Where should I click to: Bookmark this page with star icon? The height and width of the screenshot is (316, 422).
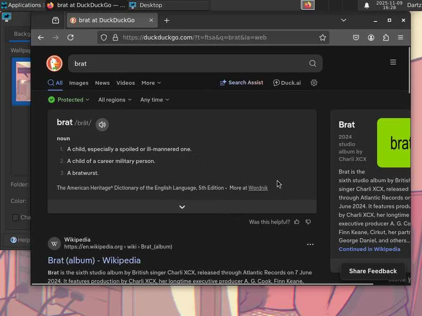point(322,37)
